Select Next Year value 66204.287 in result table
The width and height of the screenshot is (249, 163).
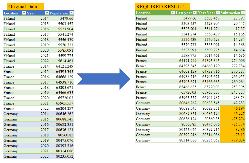(208, 98)
